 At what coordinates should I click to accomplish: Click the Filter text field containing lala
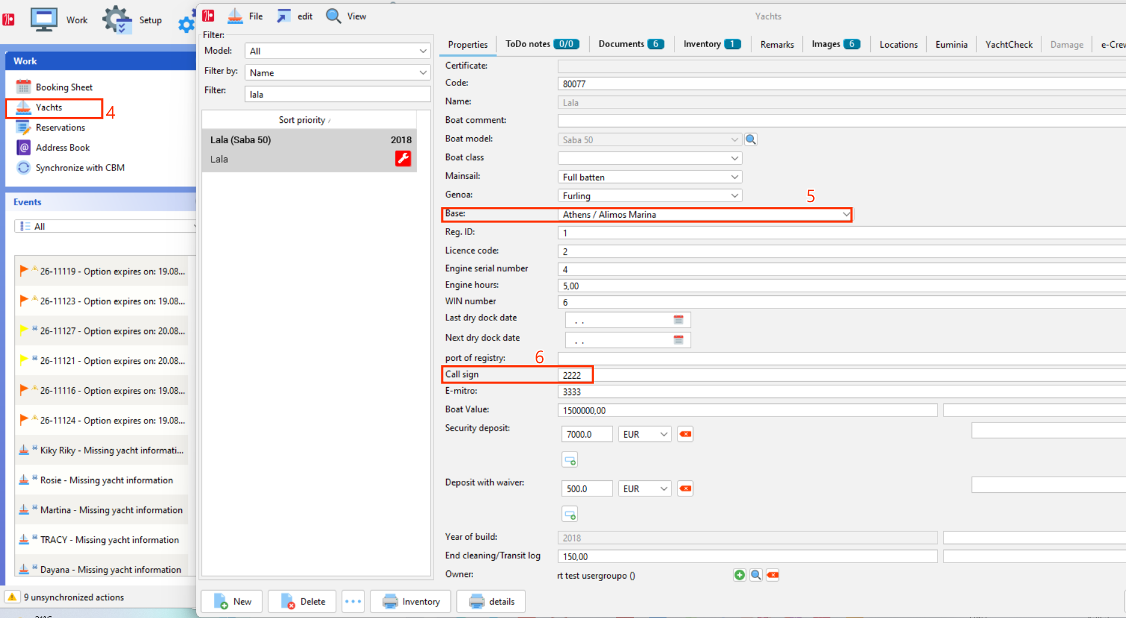[338, 94]
